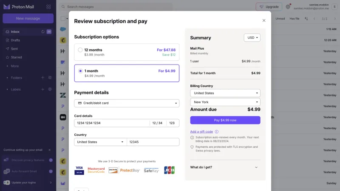This screenshot has width=340, height=191.
Task: Click the Pay $4.99 now button
Action: pos(225,120)
